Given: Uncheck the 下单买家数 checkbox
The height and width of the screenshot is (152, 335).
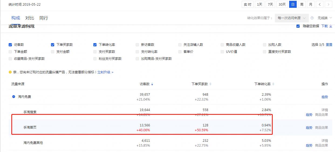Looking at the screenshot, I should [x=53, y=45].
